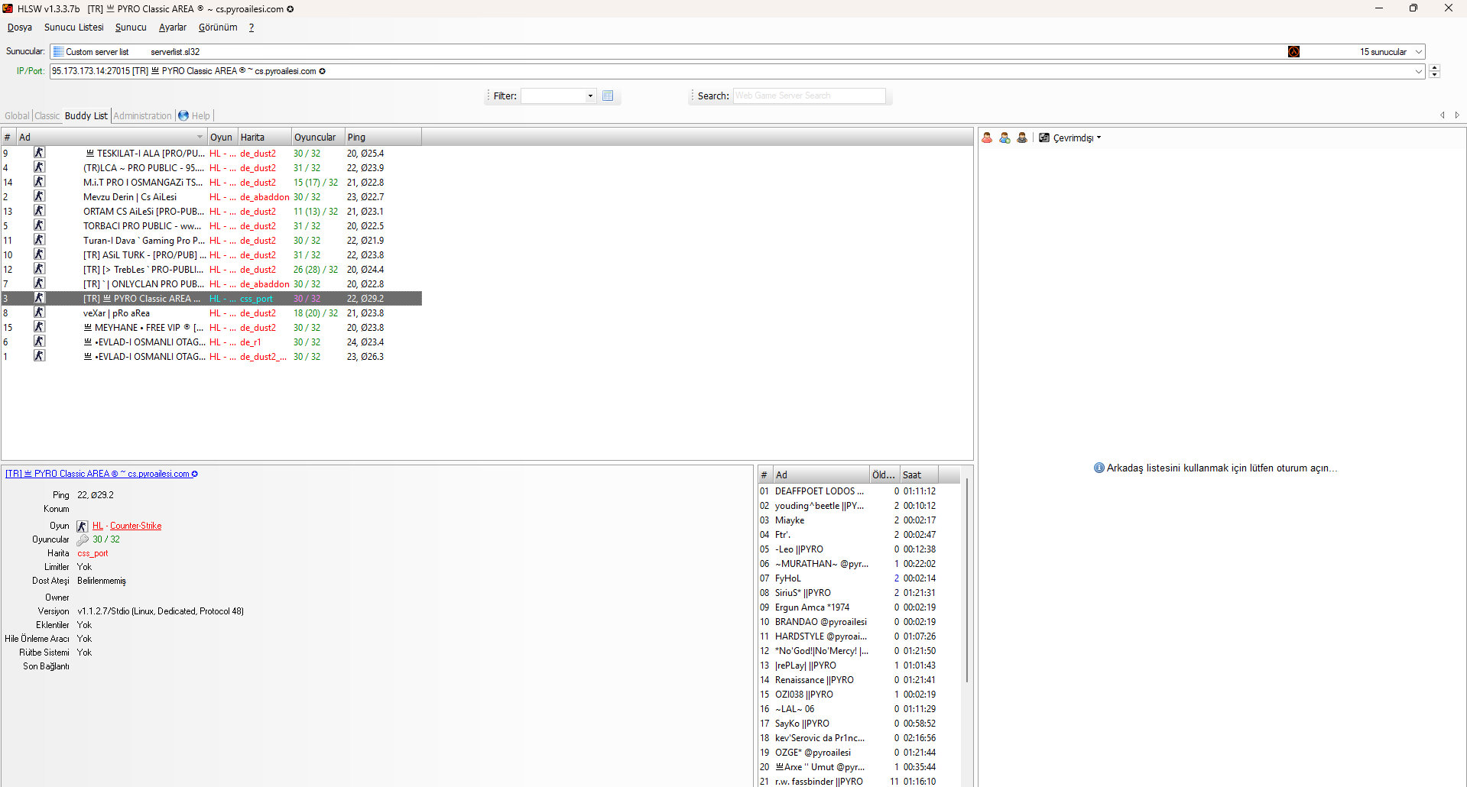Sort player list by Saat column

(919, 475)
